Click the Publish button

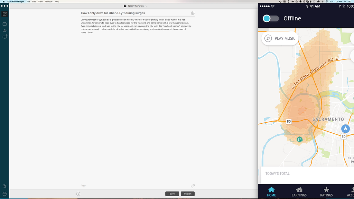(188, 194)
